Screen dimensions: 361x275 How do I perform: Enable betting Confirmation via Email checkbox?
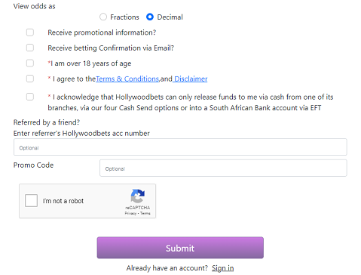click(30, 48)
